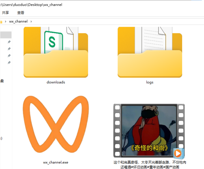The width and height of the screenshot is (204, 169).
Task: Click the video file name starting 这个和尚真奇怪
Action: tap(150, 165)
